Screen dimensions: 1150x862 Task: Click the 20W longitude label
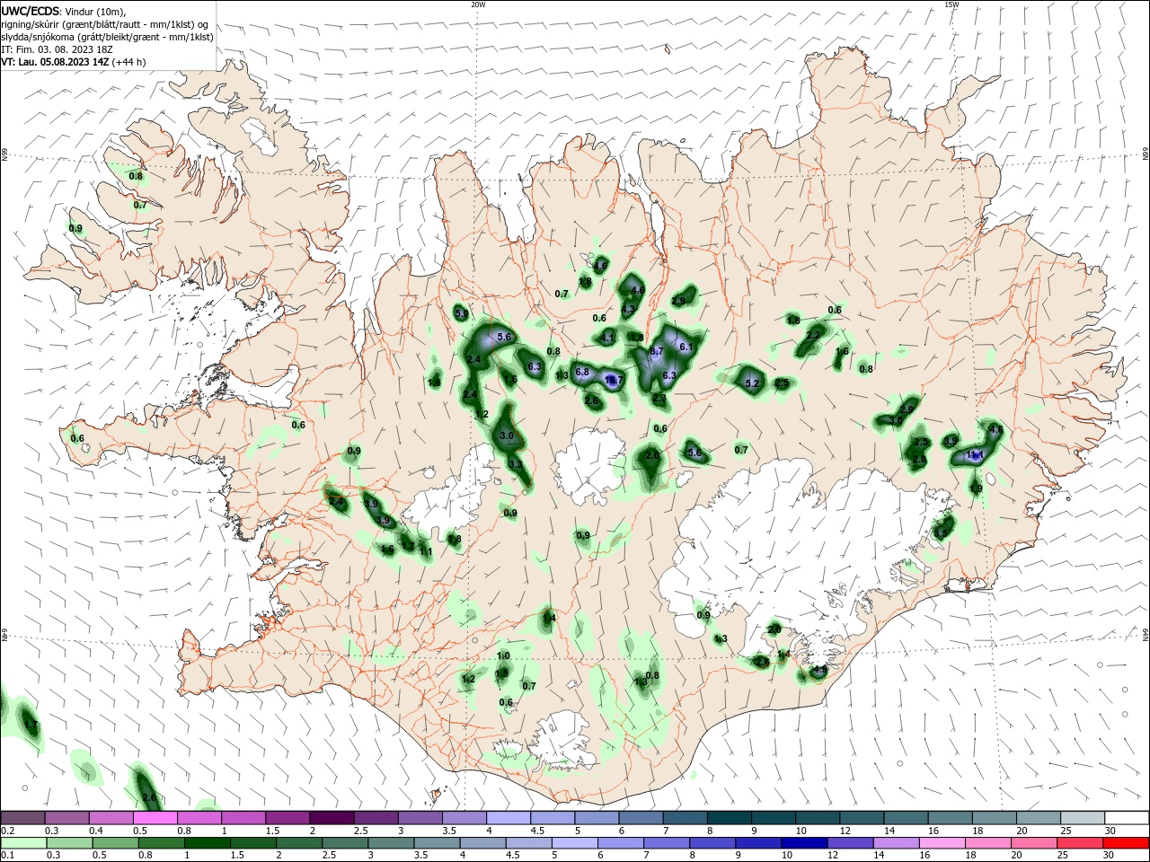click(478, 4)
